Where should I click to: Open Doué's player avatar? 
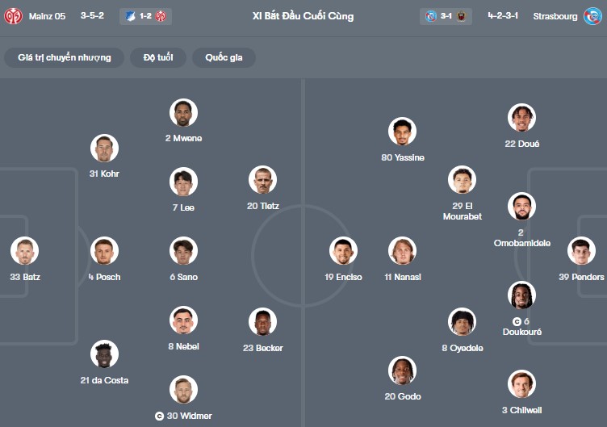(521, 118)
